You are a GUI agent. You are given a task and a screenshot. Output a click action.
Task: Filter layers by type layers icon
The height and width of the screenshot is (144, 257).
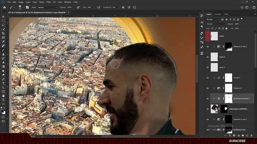[230, 20]
